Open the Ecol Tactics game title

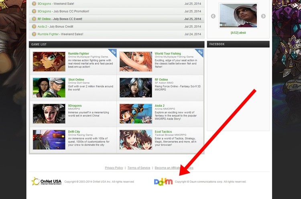pyautogui.click(x=163, y=132)
